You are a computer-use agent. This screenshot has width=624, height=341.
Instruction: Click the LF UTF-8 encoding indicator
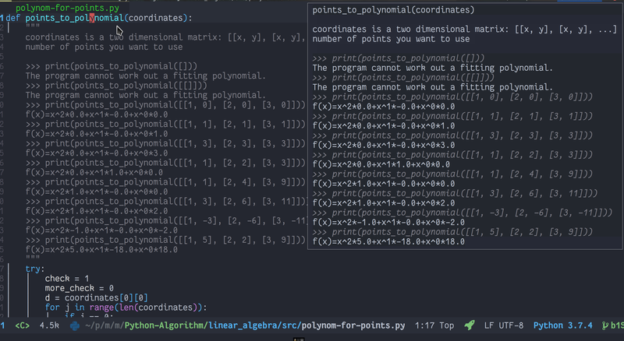504,325
